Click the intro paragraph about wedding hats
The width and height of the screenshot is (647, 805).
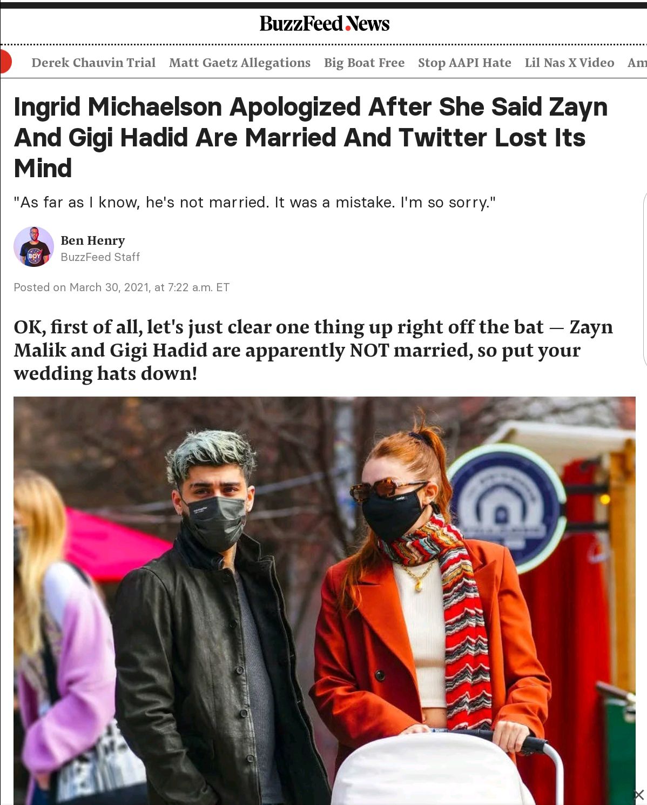coord(313,350)
